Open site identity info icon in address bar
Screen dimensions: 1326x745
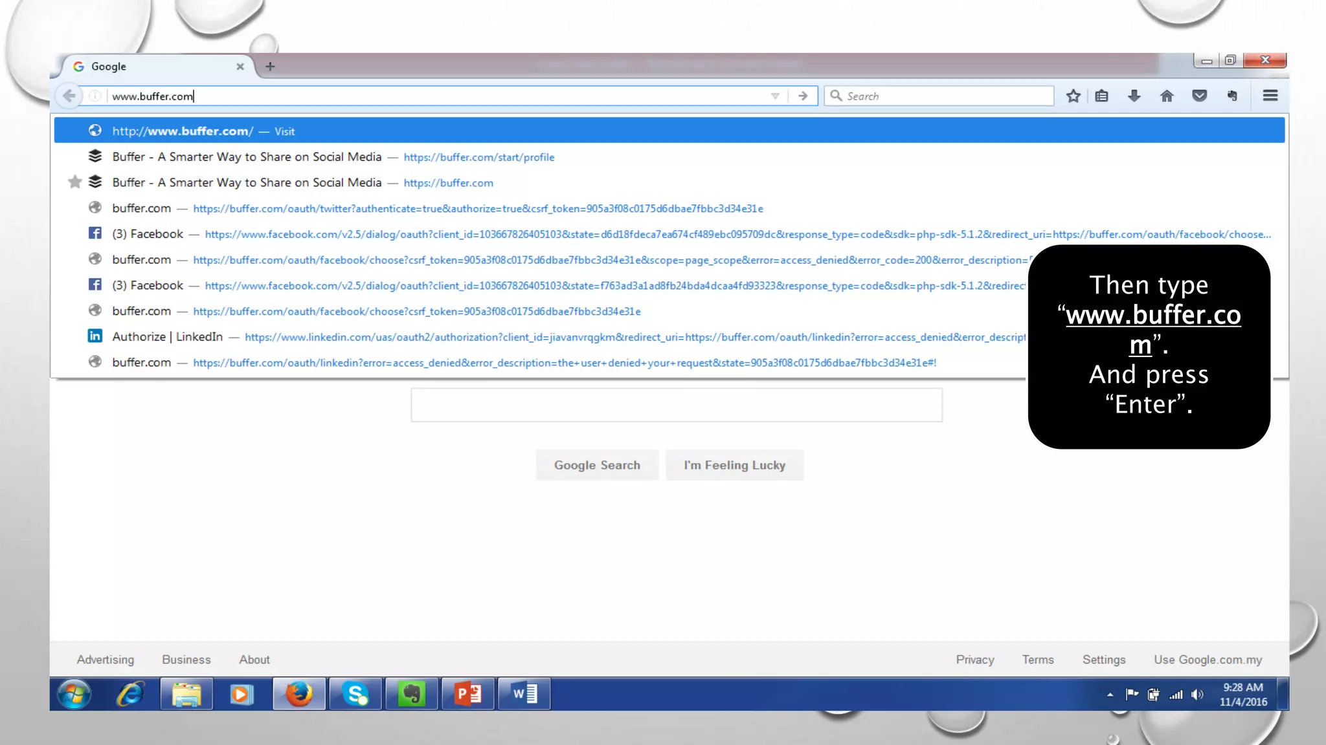coord(95,96)
